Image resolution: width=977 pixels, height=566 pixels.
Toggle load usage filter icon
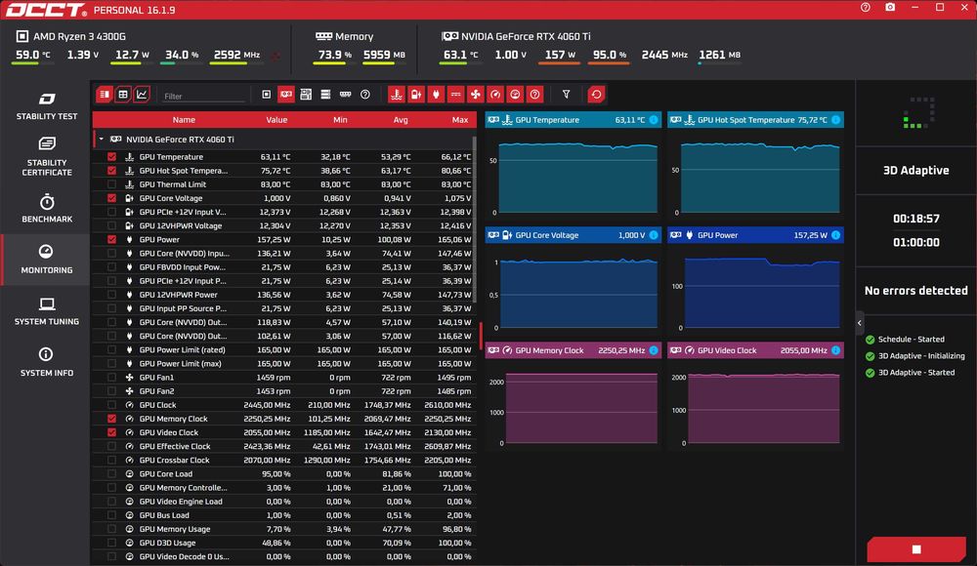point(515,95)
